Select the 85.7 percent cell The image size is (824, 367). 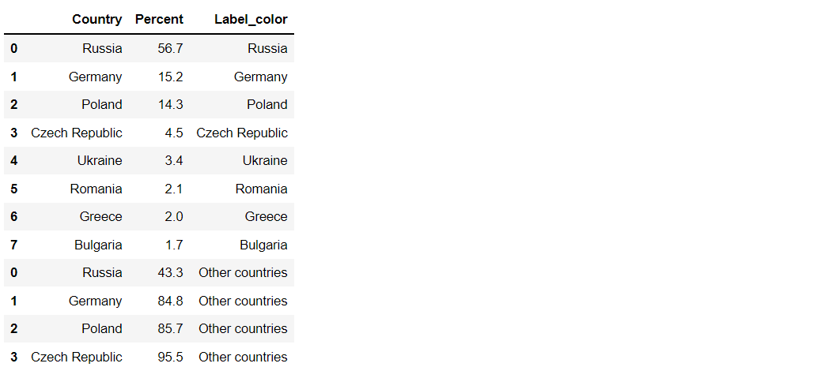(x=170, y=329)
